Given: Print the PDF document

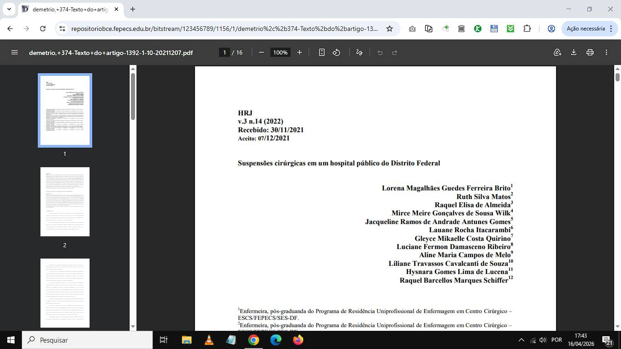Looking at the screenshot, I should click(590, 52).
